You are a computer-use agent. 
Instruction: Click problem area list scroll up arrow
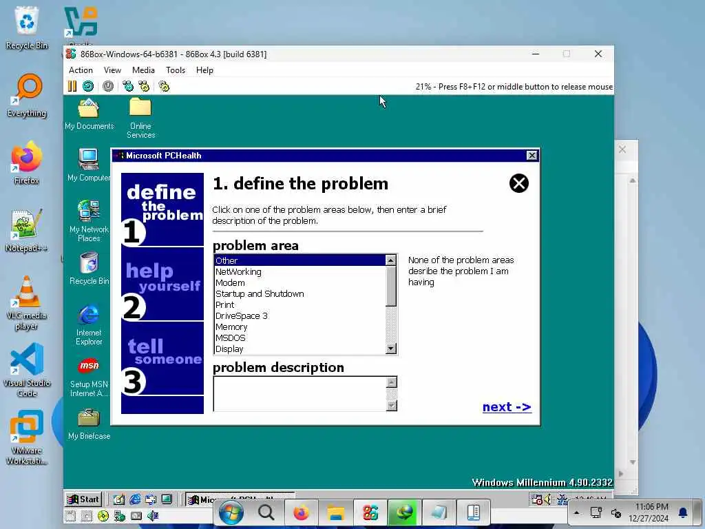pos(391,260)
